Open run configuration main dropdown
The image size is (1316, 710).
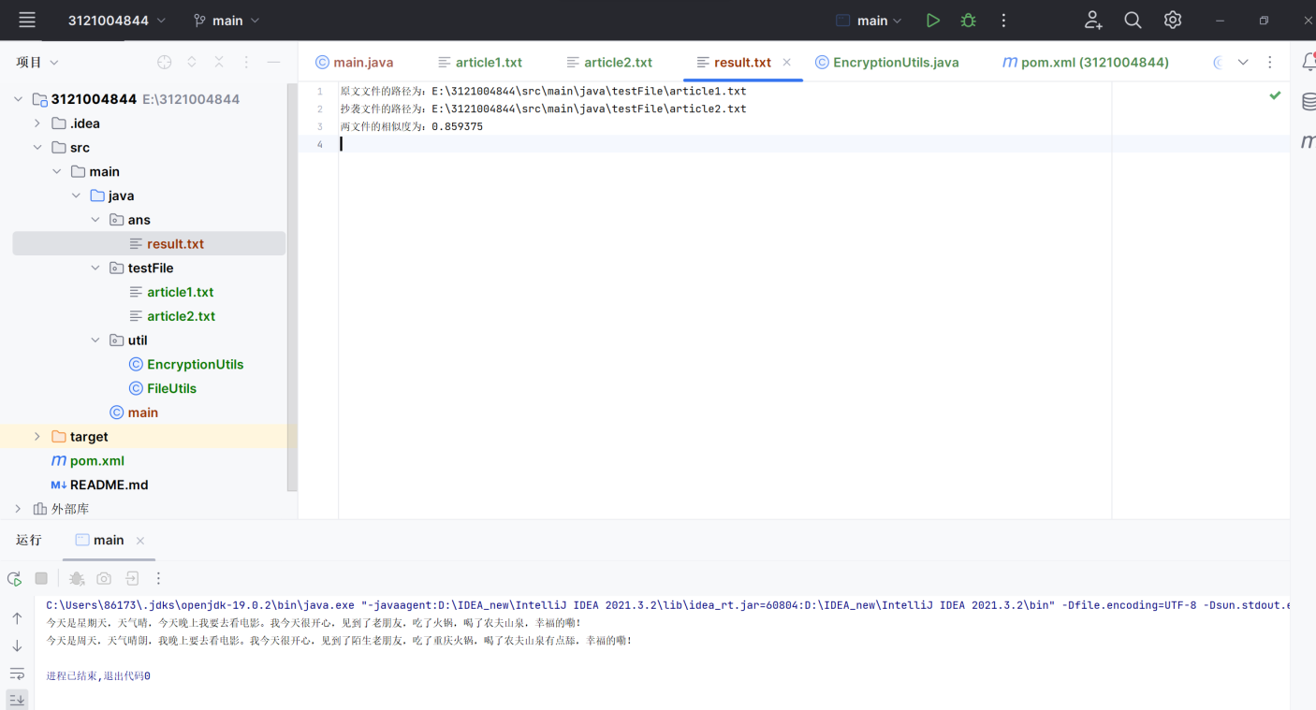(869, 20)
